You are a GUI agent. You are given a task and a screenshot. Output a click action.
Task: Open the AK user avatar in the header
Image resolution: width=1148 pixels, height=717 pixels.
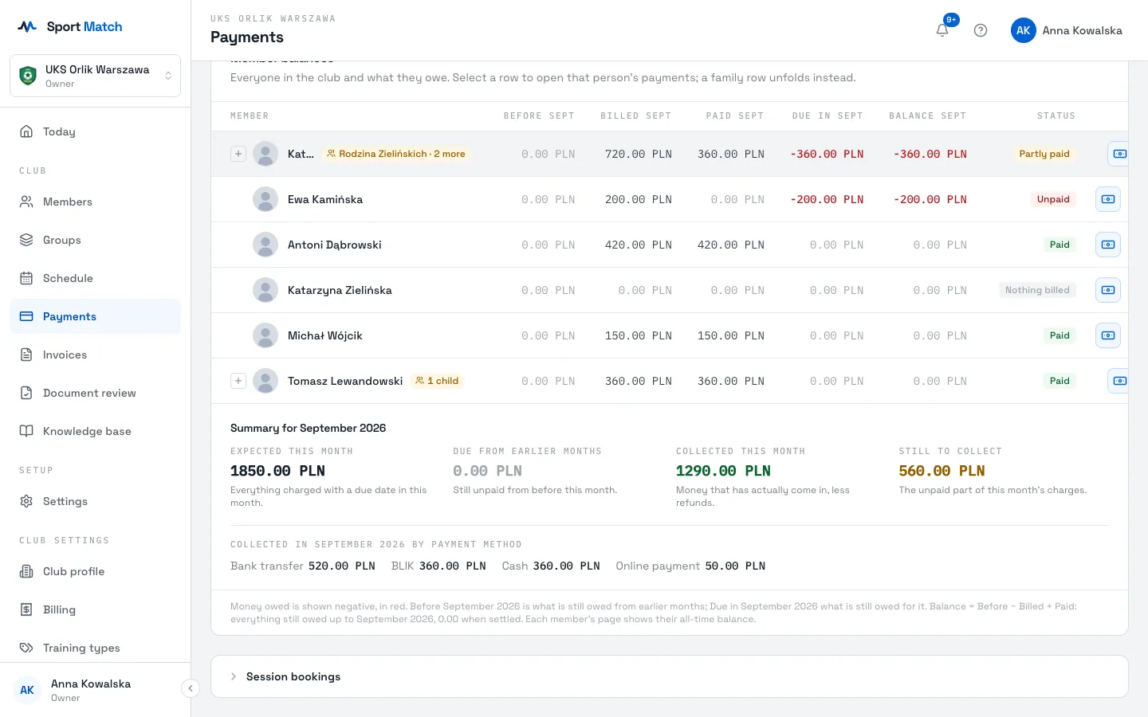pyautogui.click(x=1024, y=30)
